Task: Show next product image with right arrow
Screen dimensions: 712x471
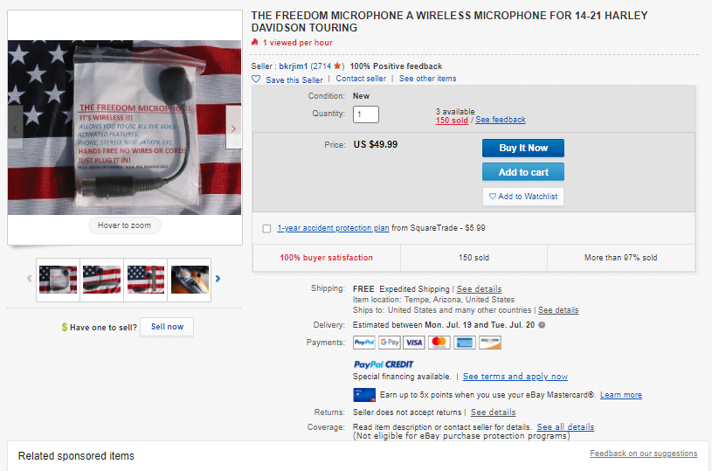Action: (233, 128)
